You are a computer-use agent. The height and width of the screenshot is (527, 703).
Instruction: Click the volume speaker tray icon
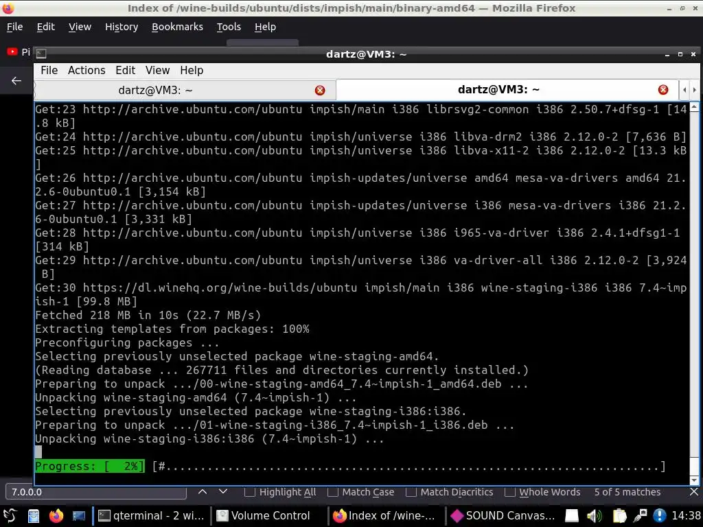point(595,516)
